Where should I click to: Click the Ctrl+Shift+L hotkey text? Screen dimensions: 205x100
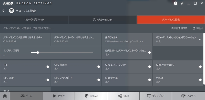click(x=10, y=42)
